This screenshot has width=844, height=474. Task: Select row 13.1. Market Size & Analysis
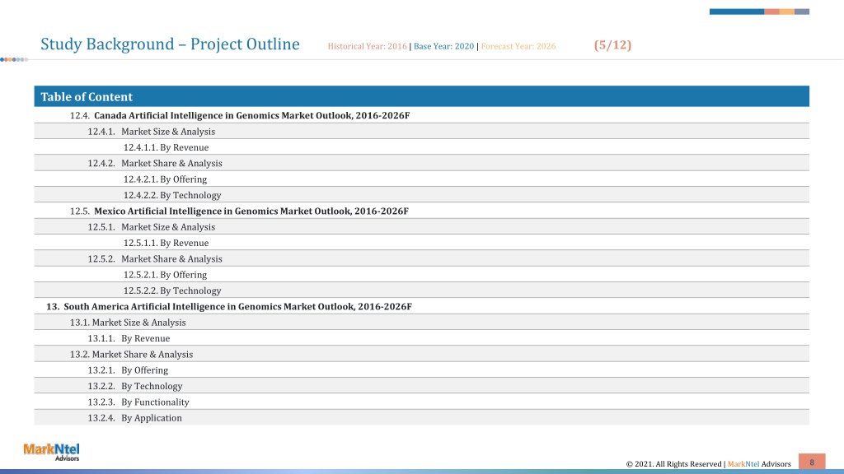click(x=421, y=323)
